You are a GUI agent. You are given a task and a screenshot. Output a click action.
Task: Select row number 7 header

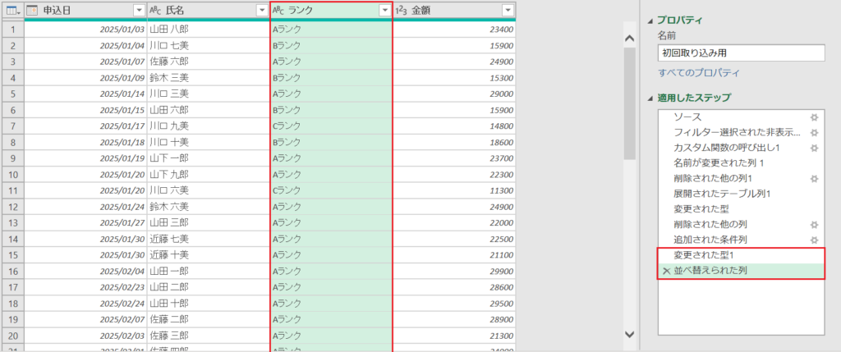tap(13, 126)
